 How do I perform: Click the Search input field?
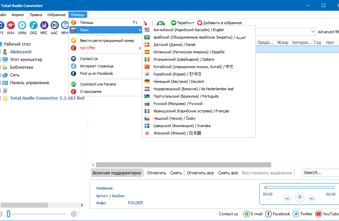pyautogui.click(x=321, y=173)
